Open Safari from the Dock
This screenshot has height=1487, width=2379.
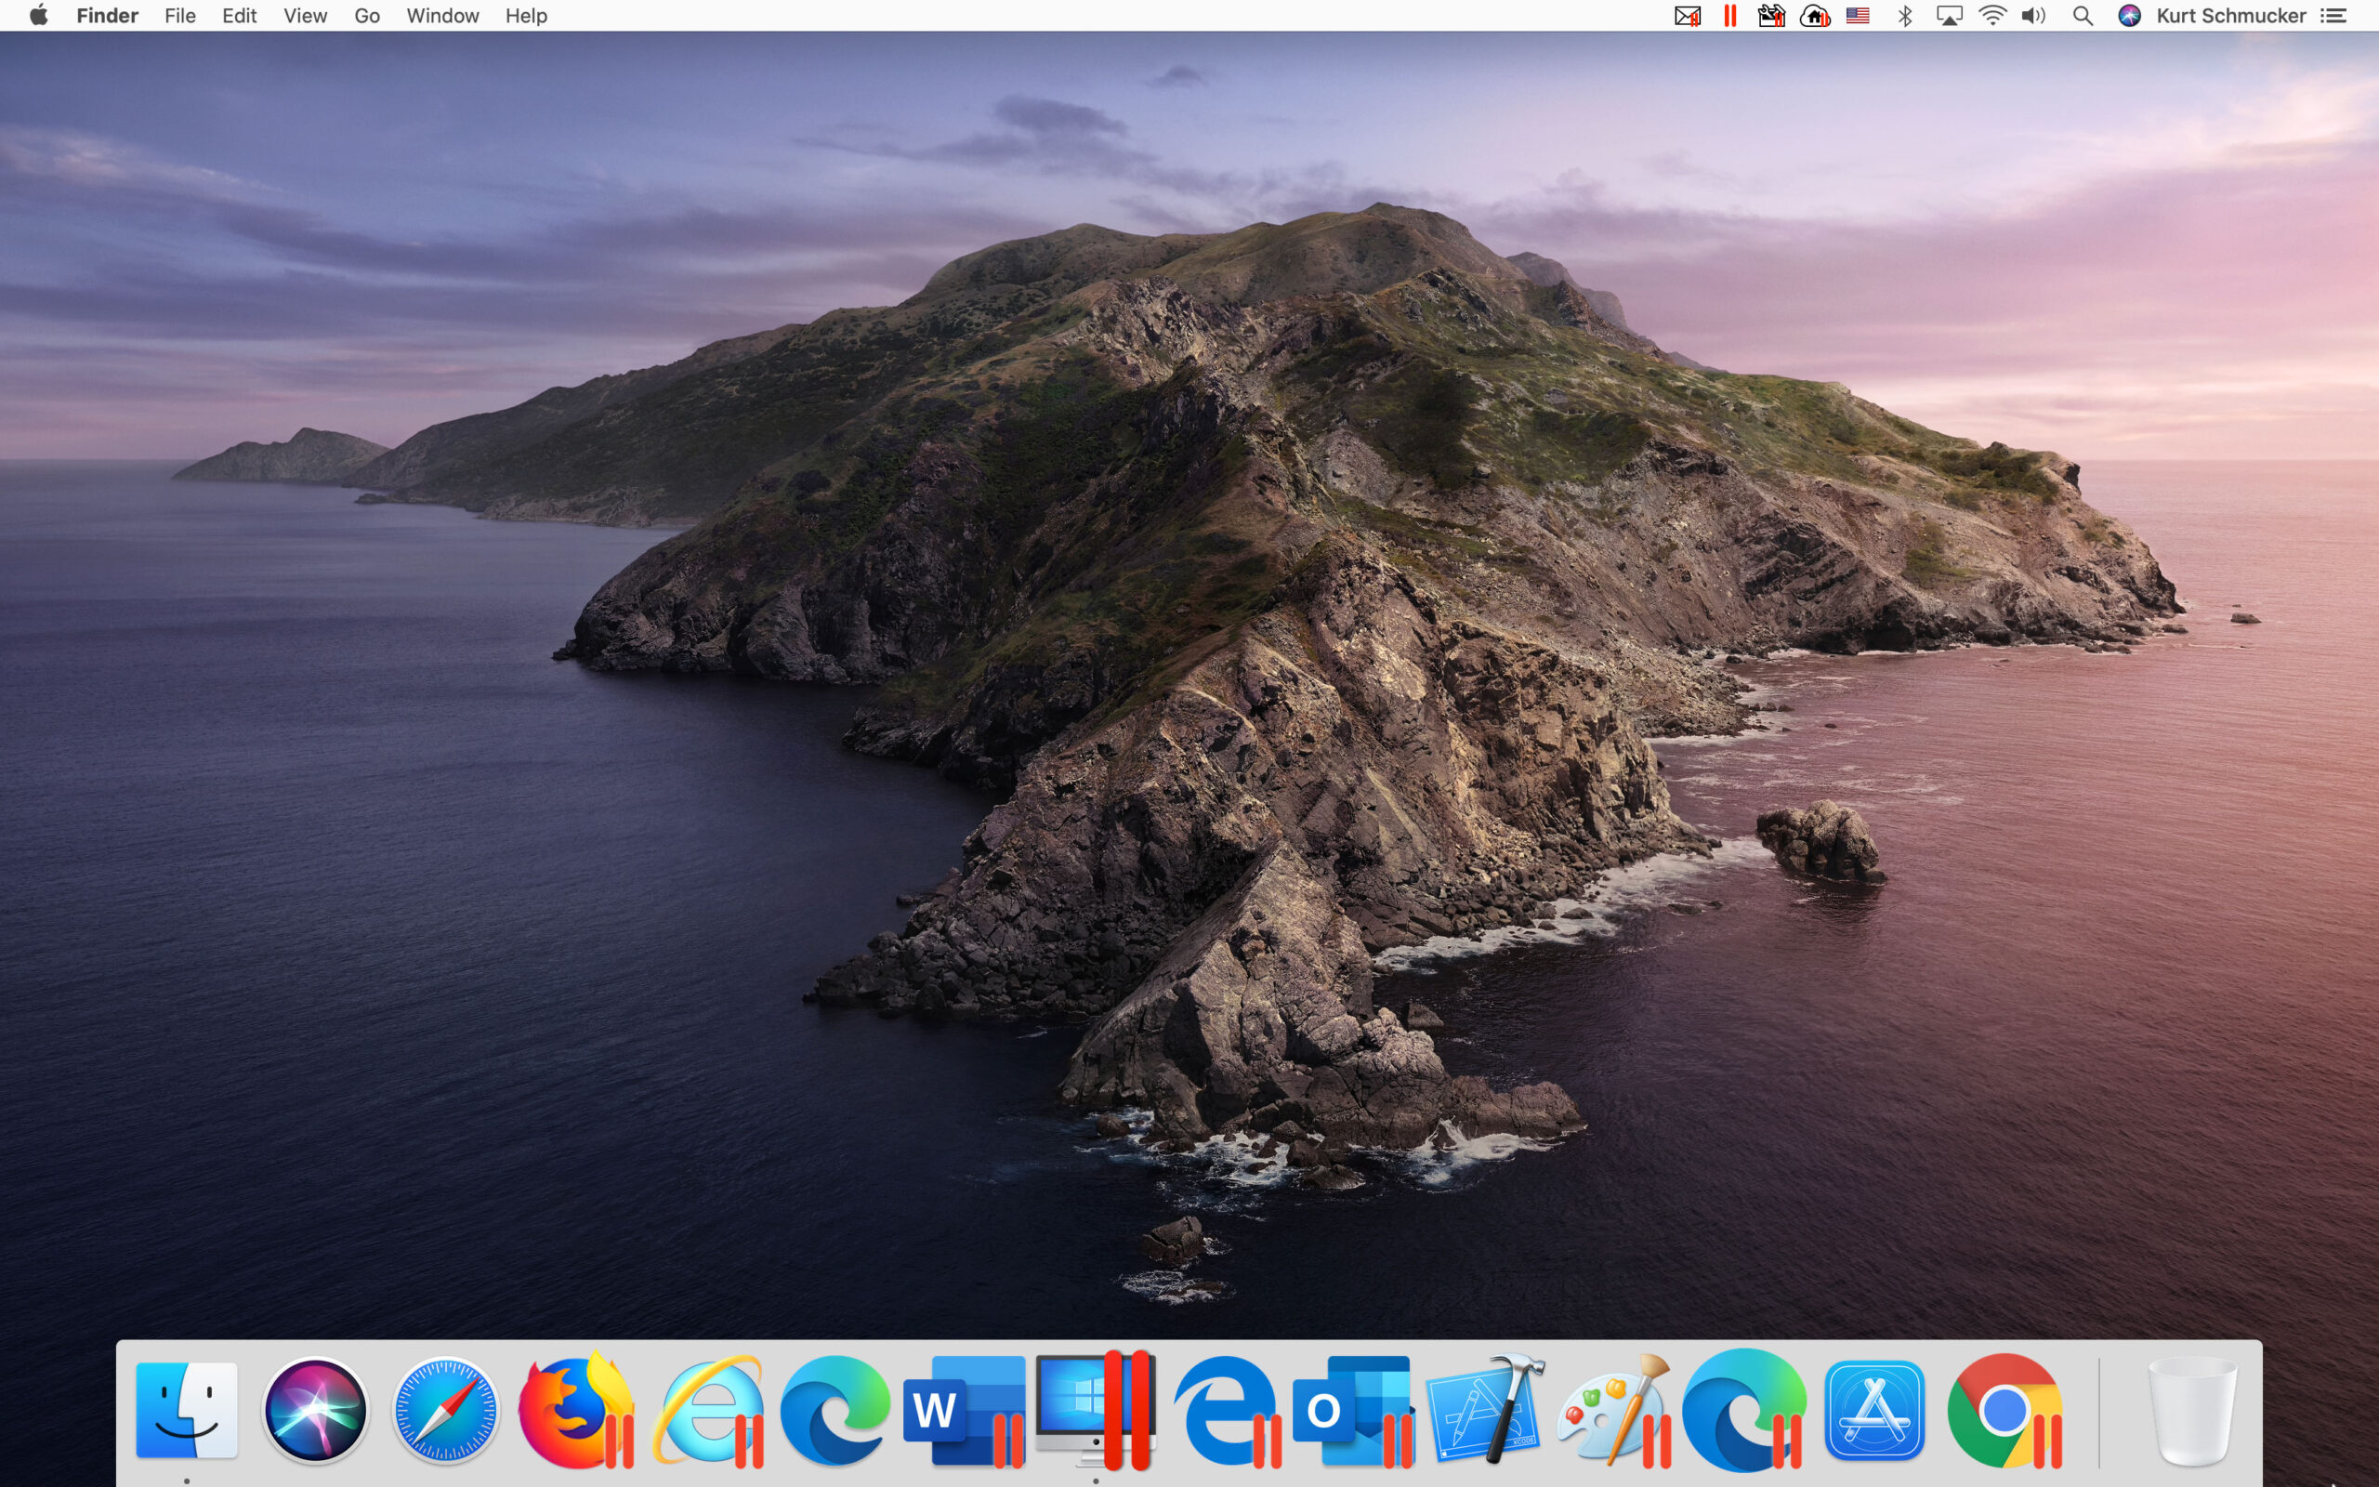444,1409
